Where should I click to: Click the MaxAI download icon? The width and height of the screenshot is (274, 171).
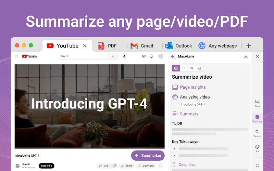coord(246,56)
